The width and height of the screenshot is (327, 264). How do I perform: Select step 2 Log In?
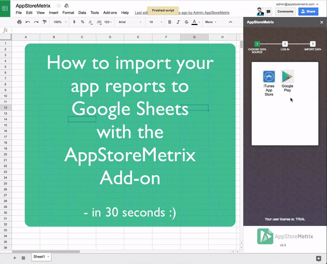coord(284,46)
